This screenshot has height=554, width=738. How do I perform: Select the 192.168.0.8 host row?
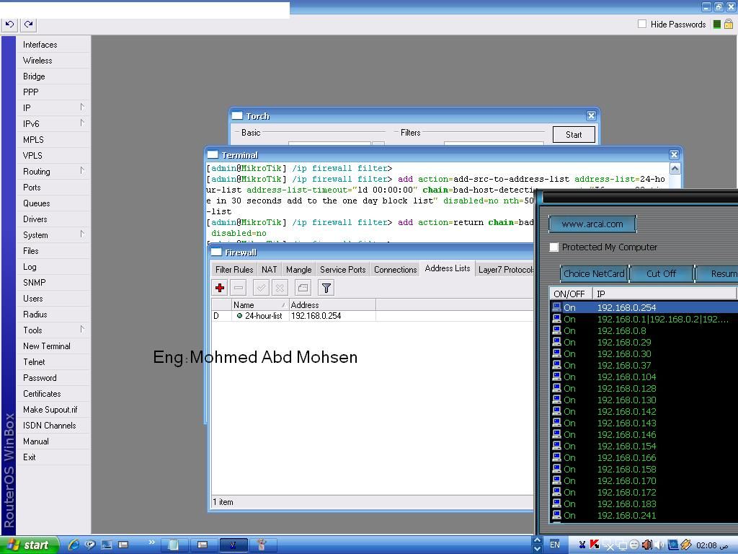coord(644,330)
